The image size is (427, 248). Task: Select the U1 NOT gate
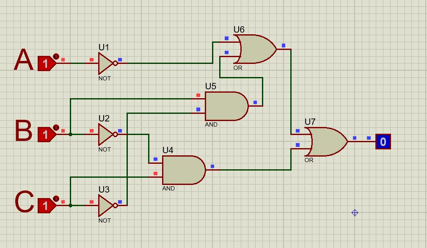[106, 63]
